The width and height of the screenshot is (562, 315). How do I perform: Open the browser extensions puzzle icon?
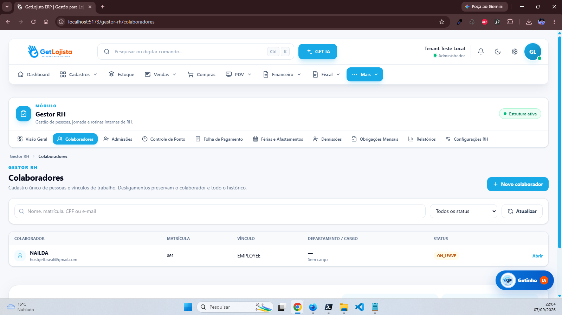(510, 22)
